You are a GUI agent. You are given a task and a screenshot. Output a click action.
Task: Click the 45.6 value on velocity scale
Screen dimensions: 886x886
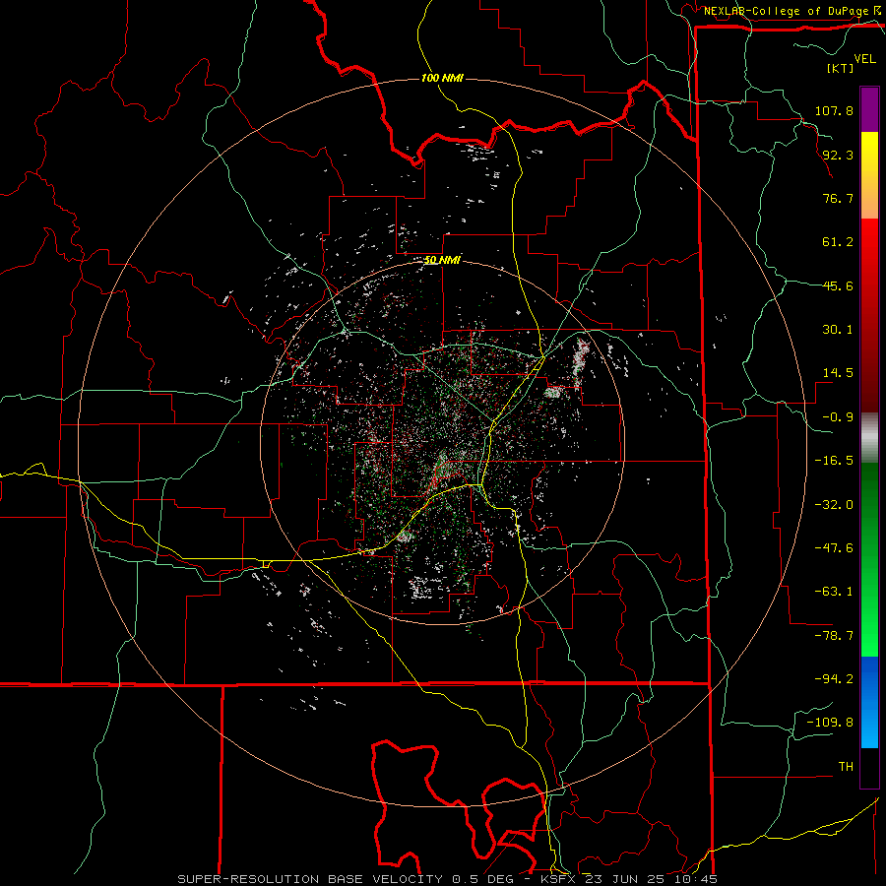tap(838, 285)
